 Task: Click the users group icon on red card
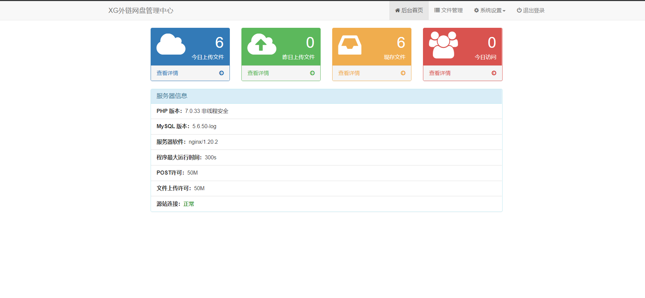pyautogui.click(x=443, y=45)
